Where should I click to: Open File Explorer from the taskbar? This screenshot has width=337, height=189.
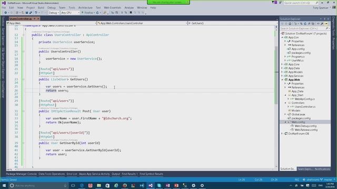(99, 185)
